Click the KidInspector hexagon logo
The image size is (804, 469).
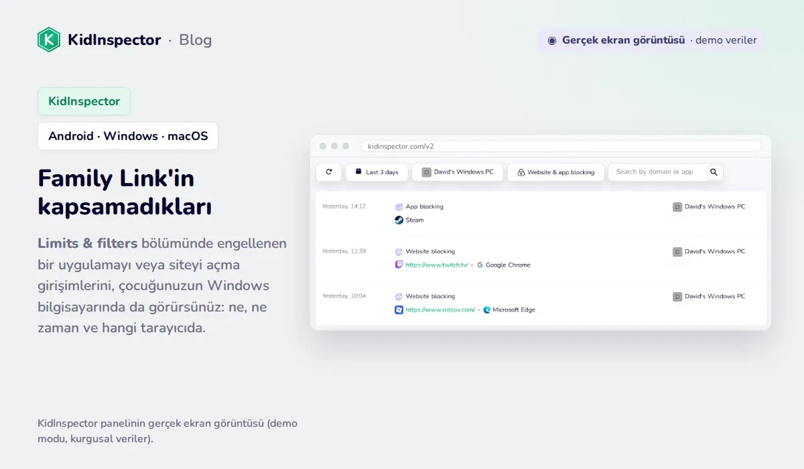(x=49, y=40)
